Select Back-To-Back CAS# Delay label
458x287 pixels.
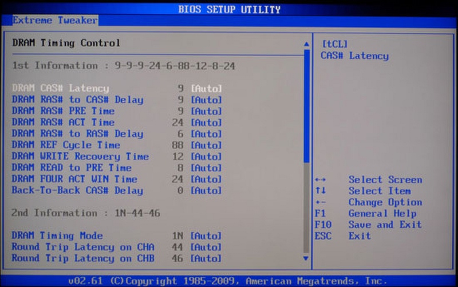pyautogui.click(x=77, y=191)
